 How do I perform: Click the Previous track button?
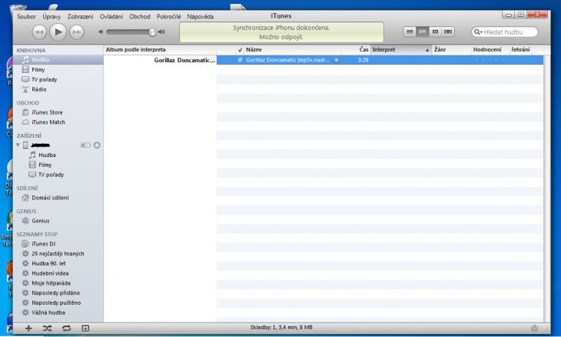38,32
